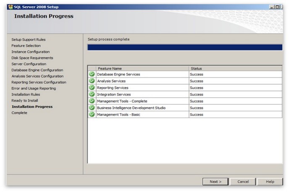
Task: Select the Reporting Services feature name
Action: 113,88
